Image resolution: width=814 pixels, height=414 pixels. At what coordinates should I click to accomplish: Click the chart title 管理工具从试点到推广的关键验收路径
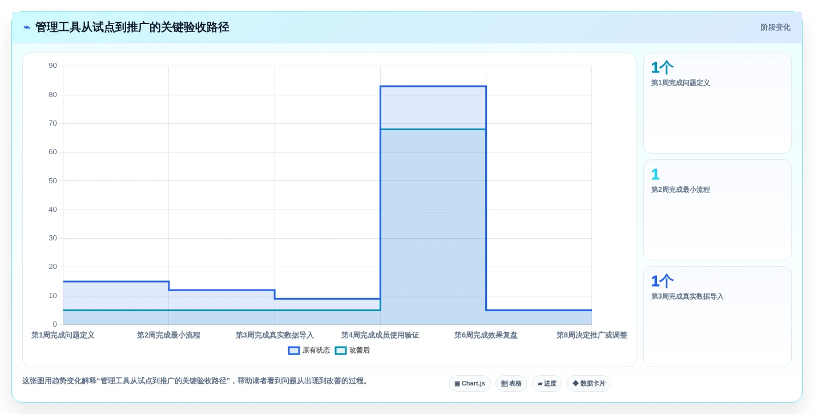[132, 27]
